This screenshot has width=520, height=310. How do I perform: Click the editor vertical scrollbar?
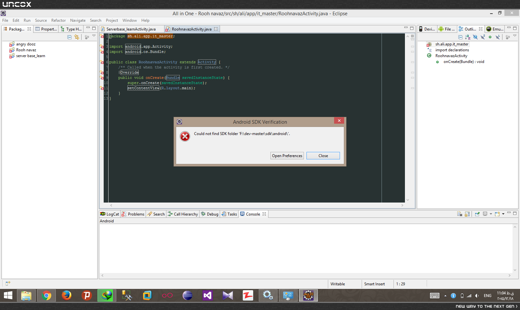pyautogui.click(x=408, y=118)
